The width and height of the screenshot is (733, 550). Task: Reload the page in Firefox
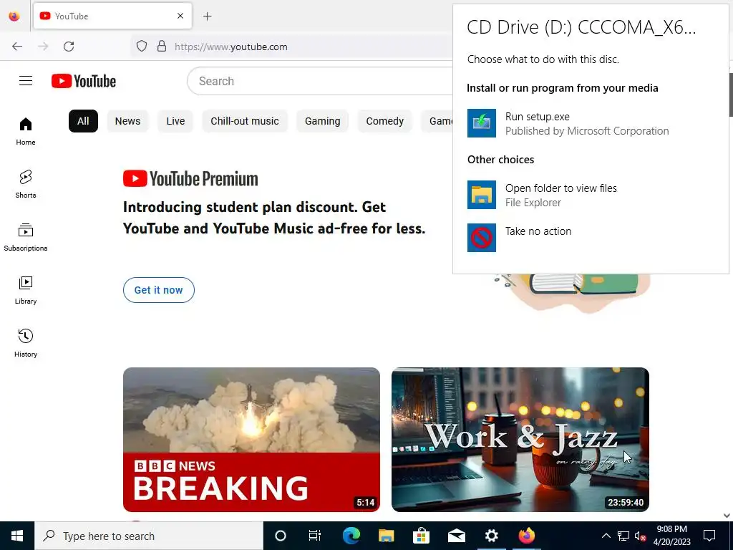point(69,47)
